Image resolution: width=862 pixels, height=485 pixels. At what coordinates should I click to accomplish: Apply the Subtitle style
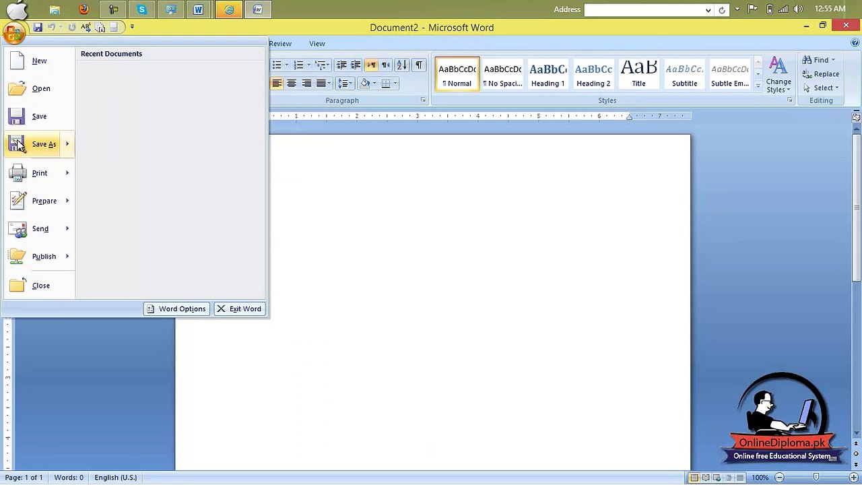point(684,74)
